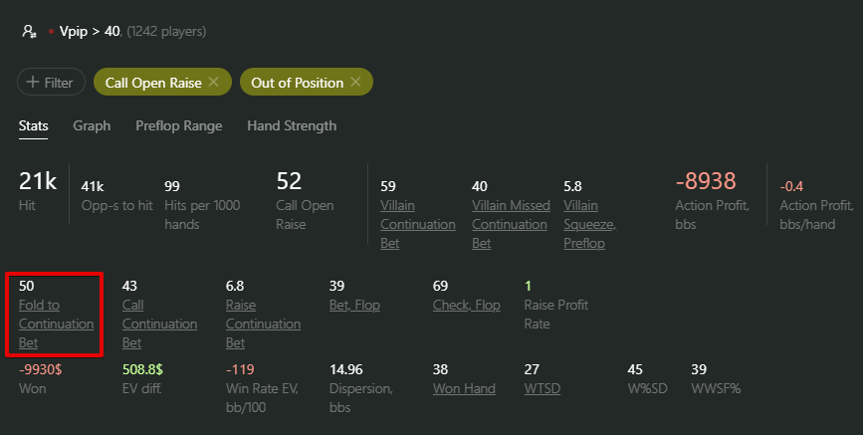Click the player group settings icon
Screen dimensions: 863x435
coord(29,32)
